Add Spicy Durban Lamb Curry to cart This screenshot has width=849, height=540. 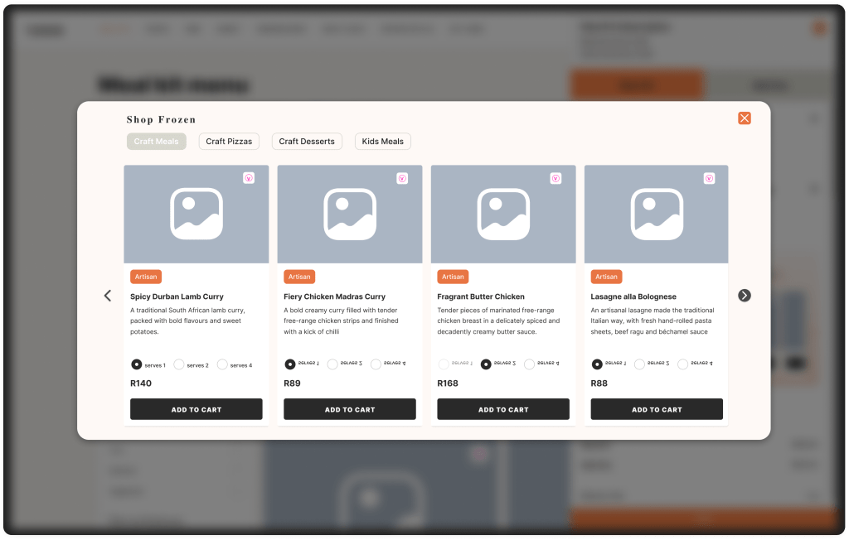[x=196, y=409]
